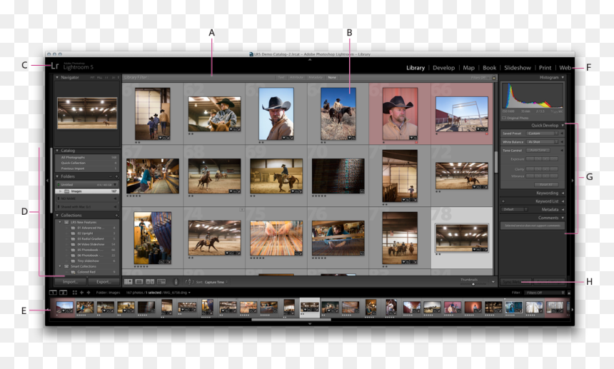Click the plus icon beside Keyword List
This screenshot has width=614, height=369.
click(503, 201)
